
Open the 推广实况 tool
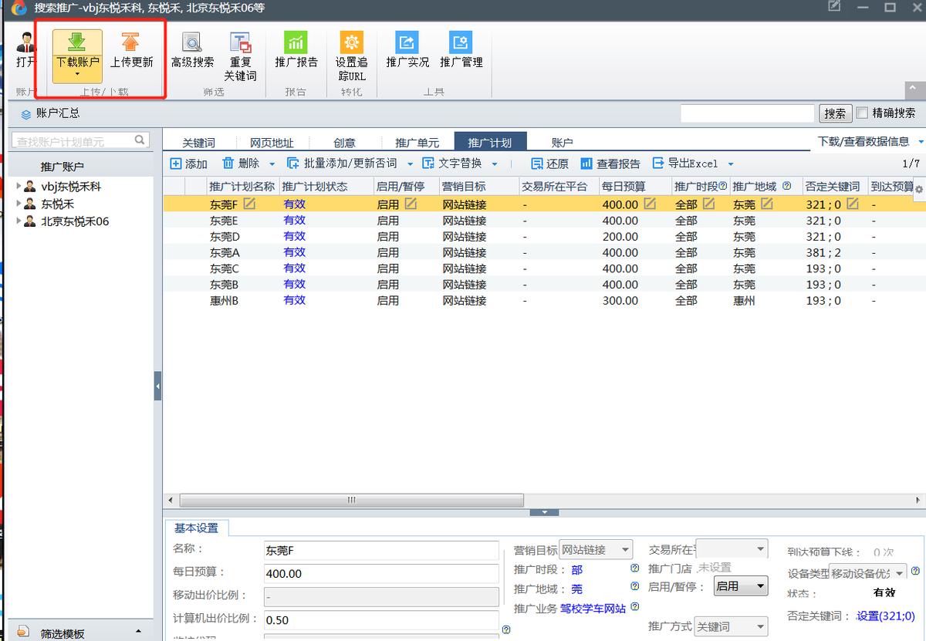[x=407, y=43]
